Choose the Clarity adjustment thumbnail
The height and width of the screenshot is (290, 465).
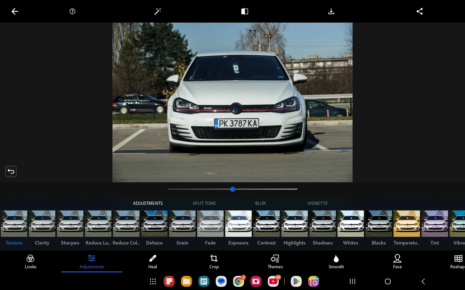pyautogui.click(x=42, y=224)
